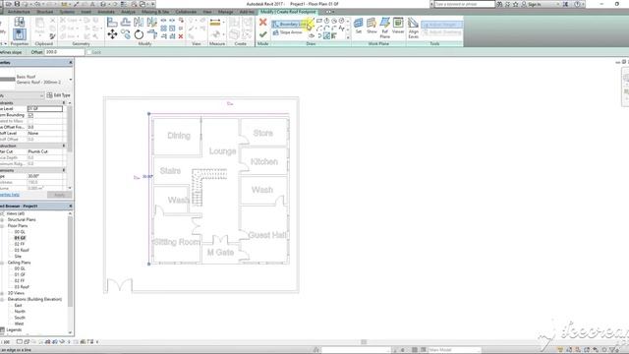Open the 03 Roof floor plan view
Viewport: 629px width, 354px height.
click(22, 250)
